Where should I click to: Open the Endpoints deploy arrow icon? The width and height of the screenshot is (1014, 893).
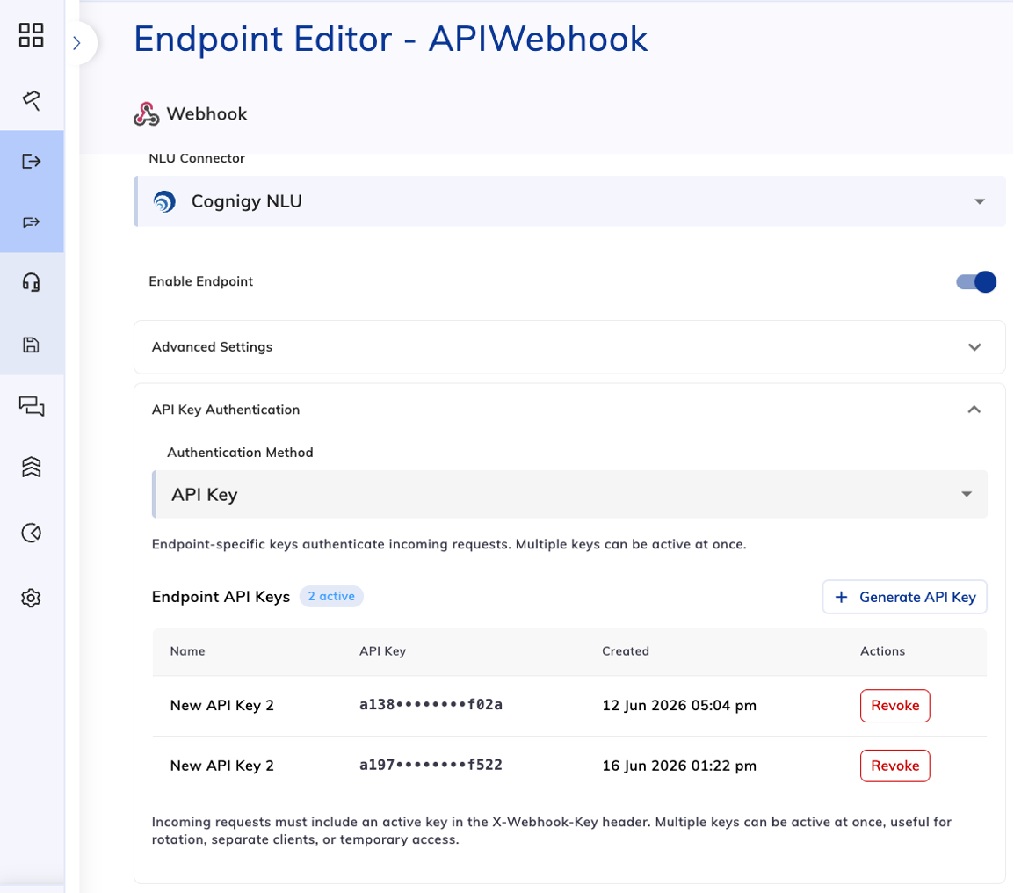coord(31,161)
